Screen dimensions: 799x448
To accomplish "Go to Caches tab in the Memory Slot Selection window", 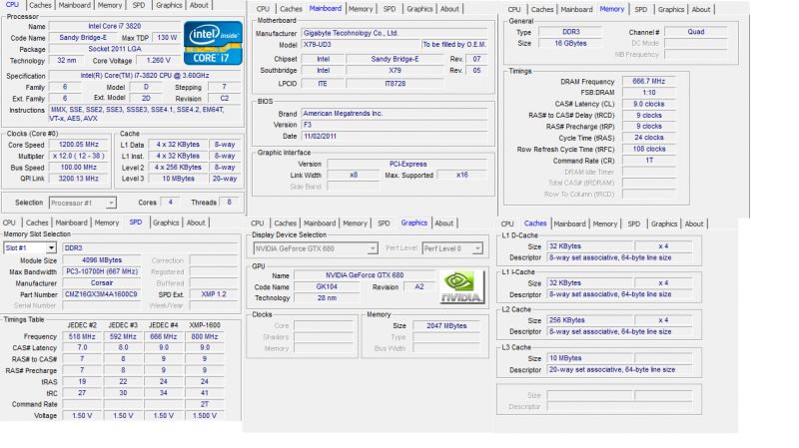I will 37,223.
